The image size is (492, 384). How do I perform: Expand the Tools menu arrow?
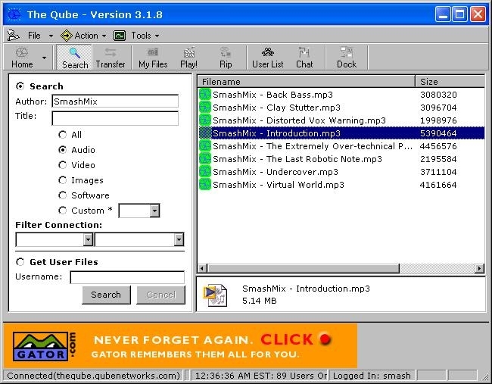pos(157,36)
